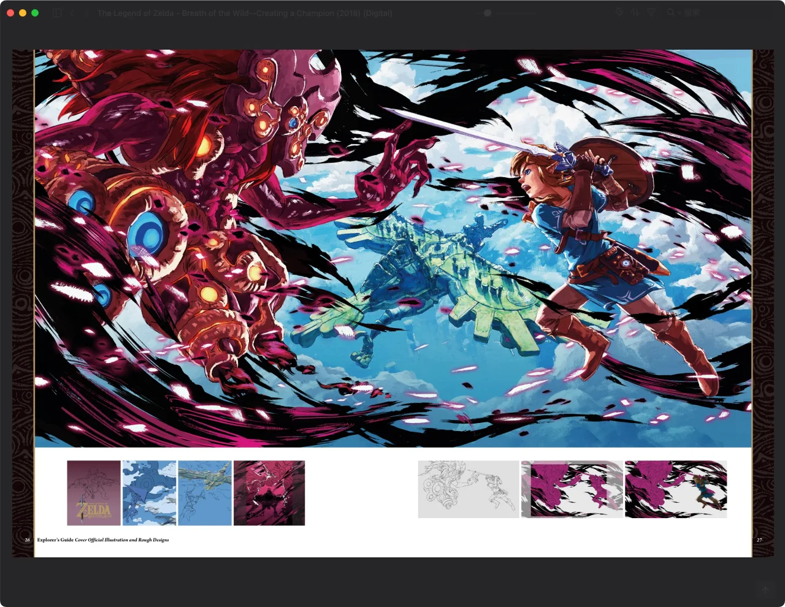The height and width of the screenshot is (607, 785).
Task: Open the search options magnifier dropdown
Action: coord(672,13)
